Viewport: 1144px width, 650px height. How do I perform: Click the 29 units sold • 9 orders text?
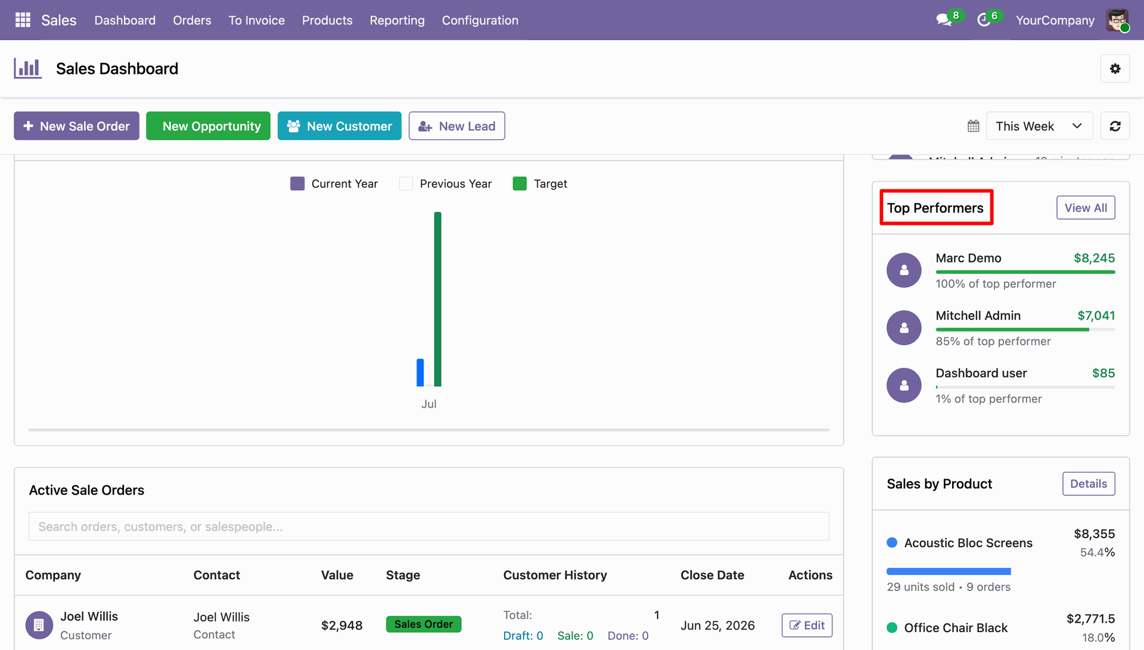coord(949,587)
